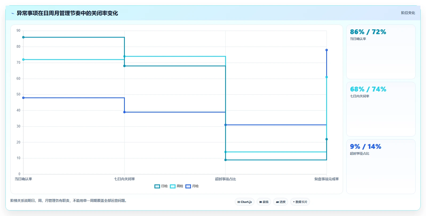Open the 9% / 14% 超时事项占比 card
The height and width of the screenshot is (216, 426).
pos(381,167)
